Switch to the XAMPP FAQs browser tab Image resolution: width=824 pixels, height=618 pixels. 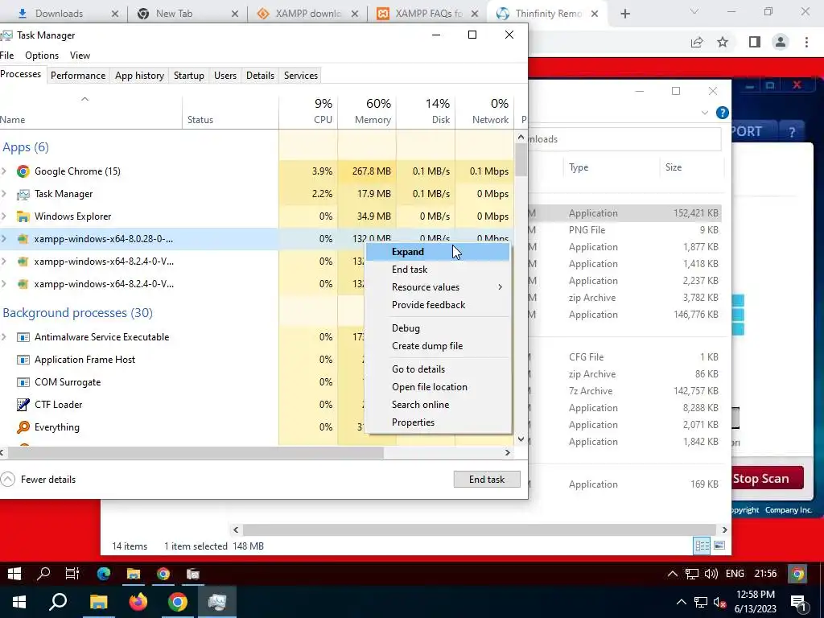(x=426, y=14)
